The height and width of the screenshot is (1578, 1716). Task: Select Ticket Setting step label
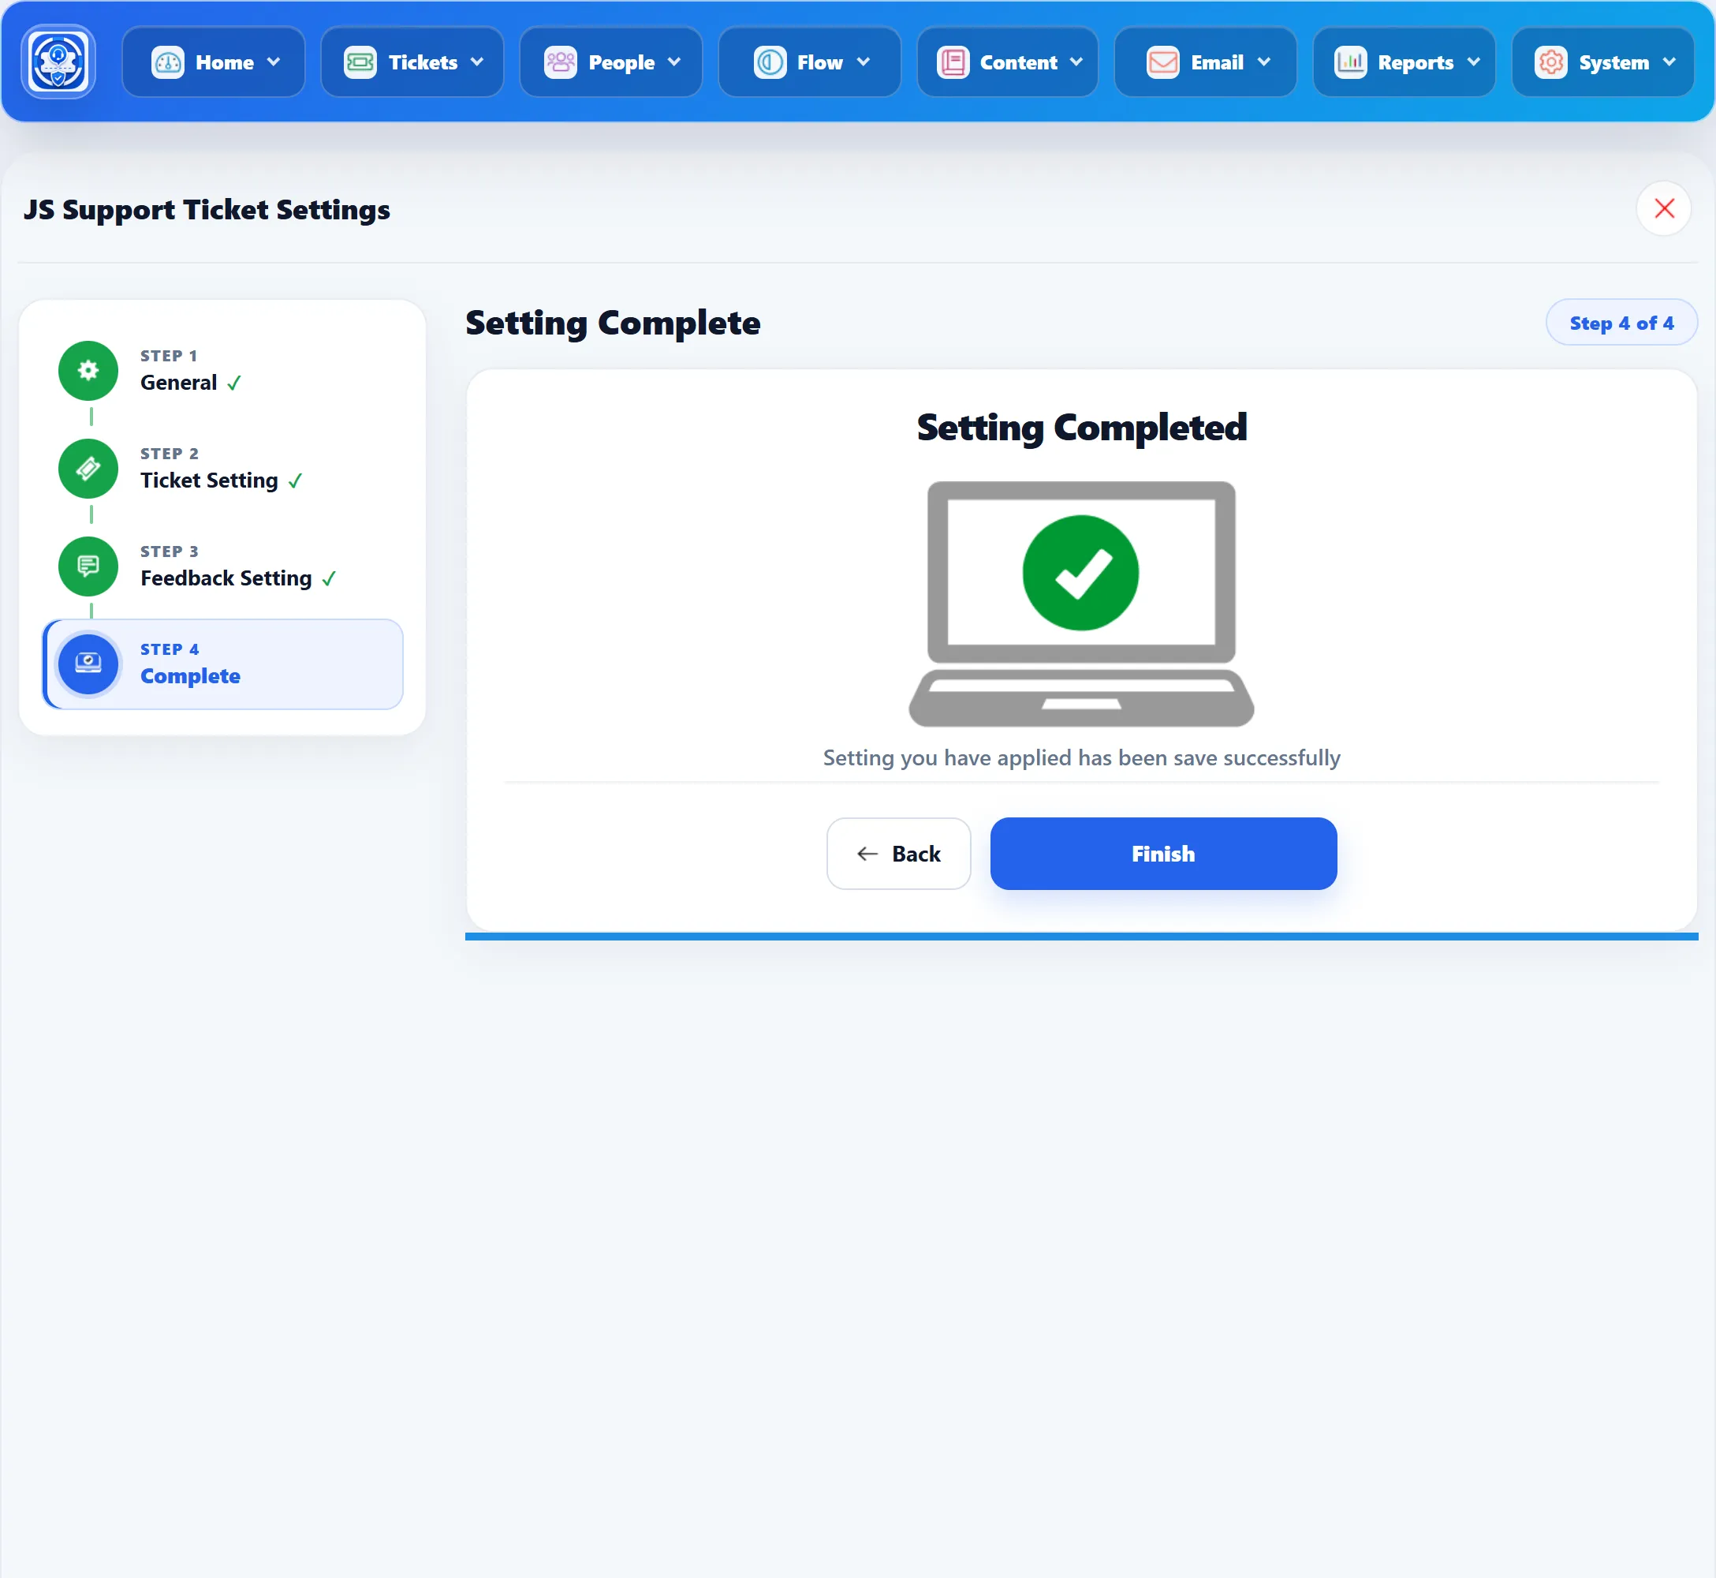click(x=209, y=481)
